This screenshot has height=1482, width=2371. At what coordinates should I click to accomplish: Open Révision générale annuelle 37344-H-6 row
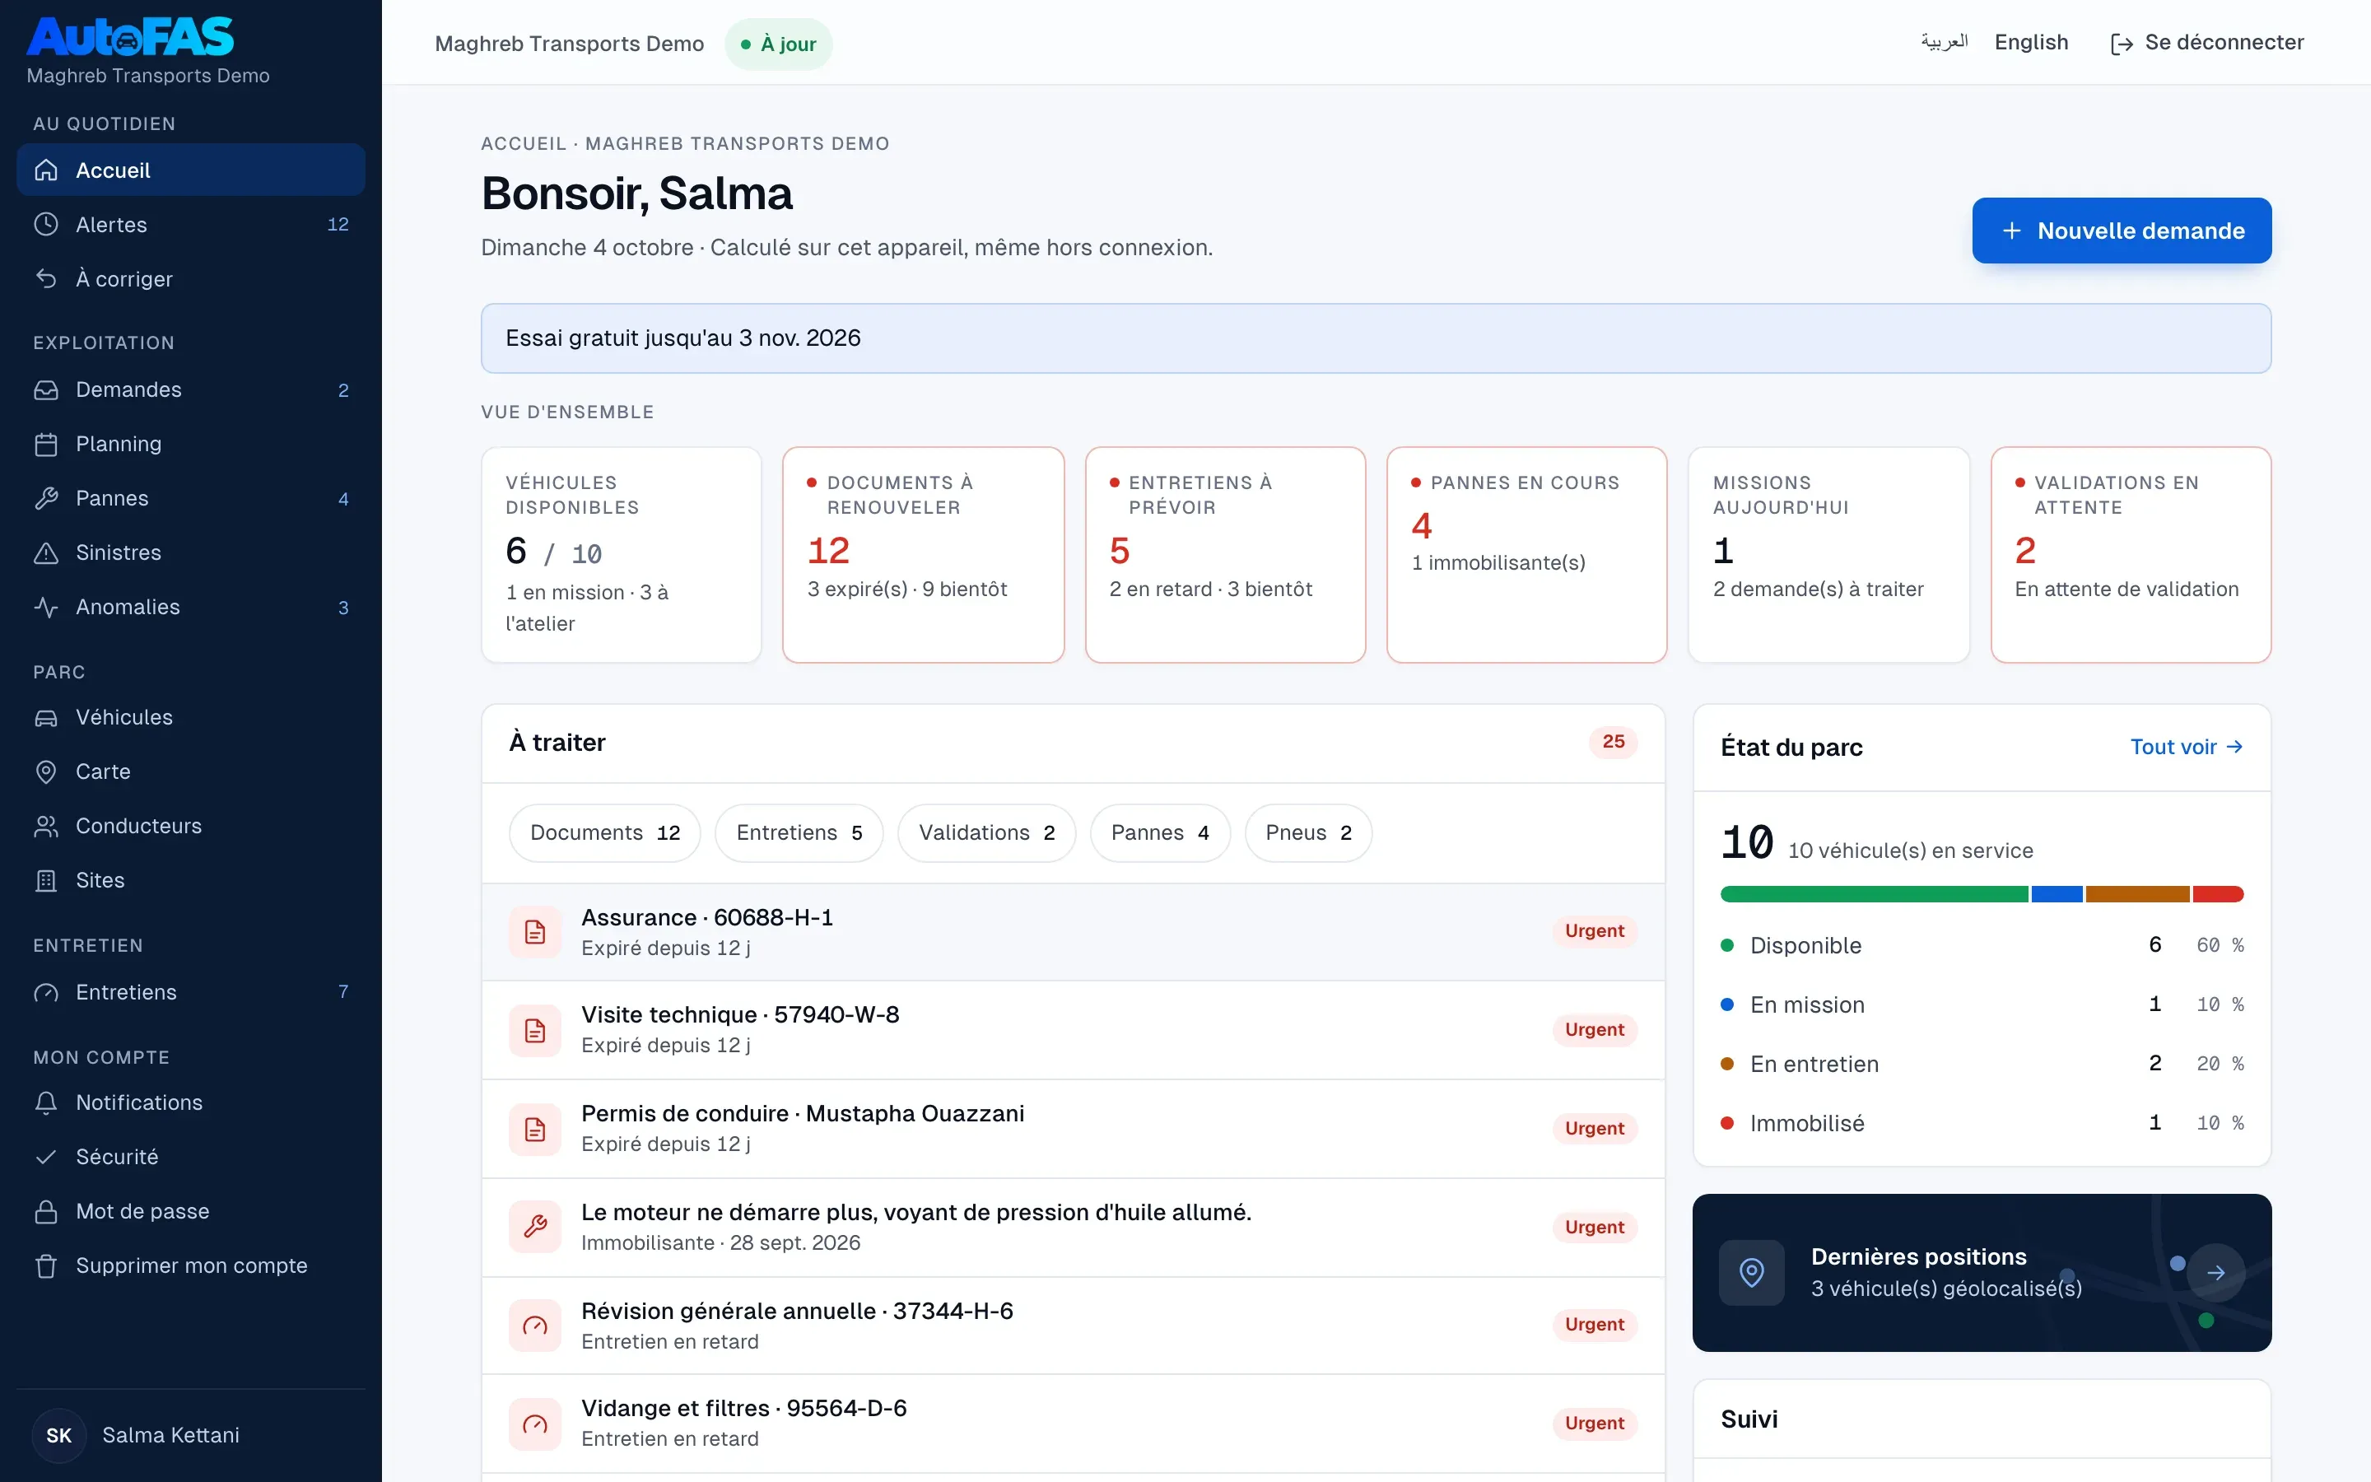(1073, 1326)
